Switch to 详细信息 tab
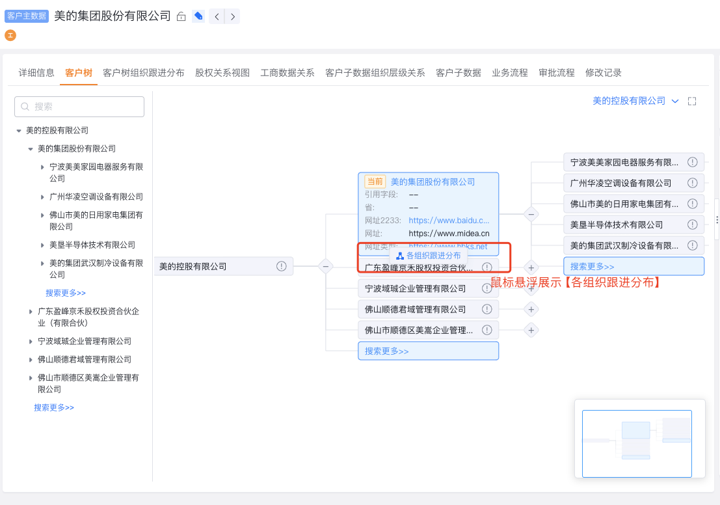The image size is (720, 505). point(36,73)
